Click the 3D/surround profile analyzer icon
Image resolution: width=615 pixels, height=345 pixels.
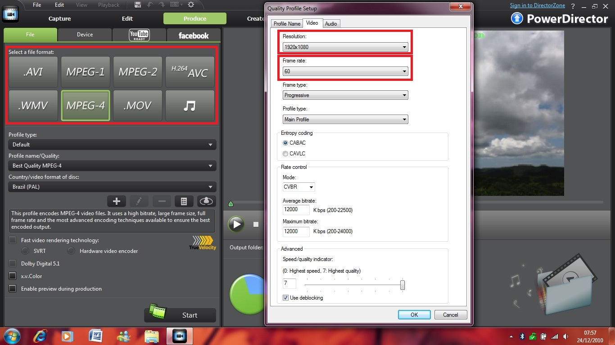point(207,201)
